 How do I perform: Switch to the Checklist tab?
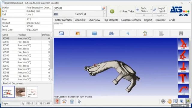[80, 20]
